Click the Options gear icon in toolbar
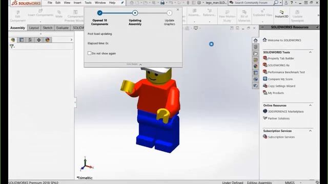The image size is (328, 184). click(x=199, y=3)
